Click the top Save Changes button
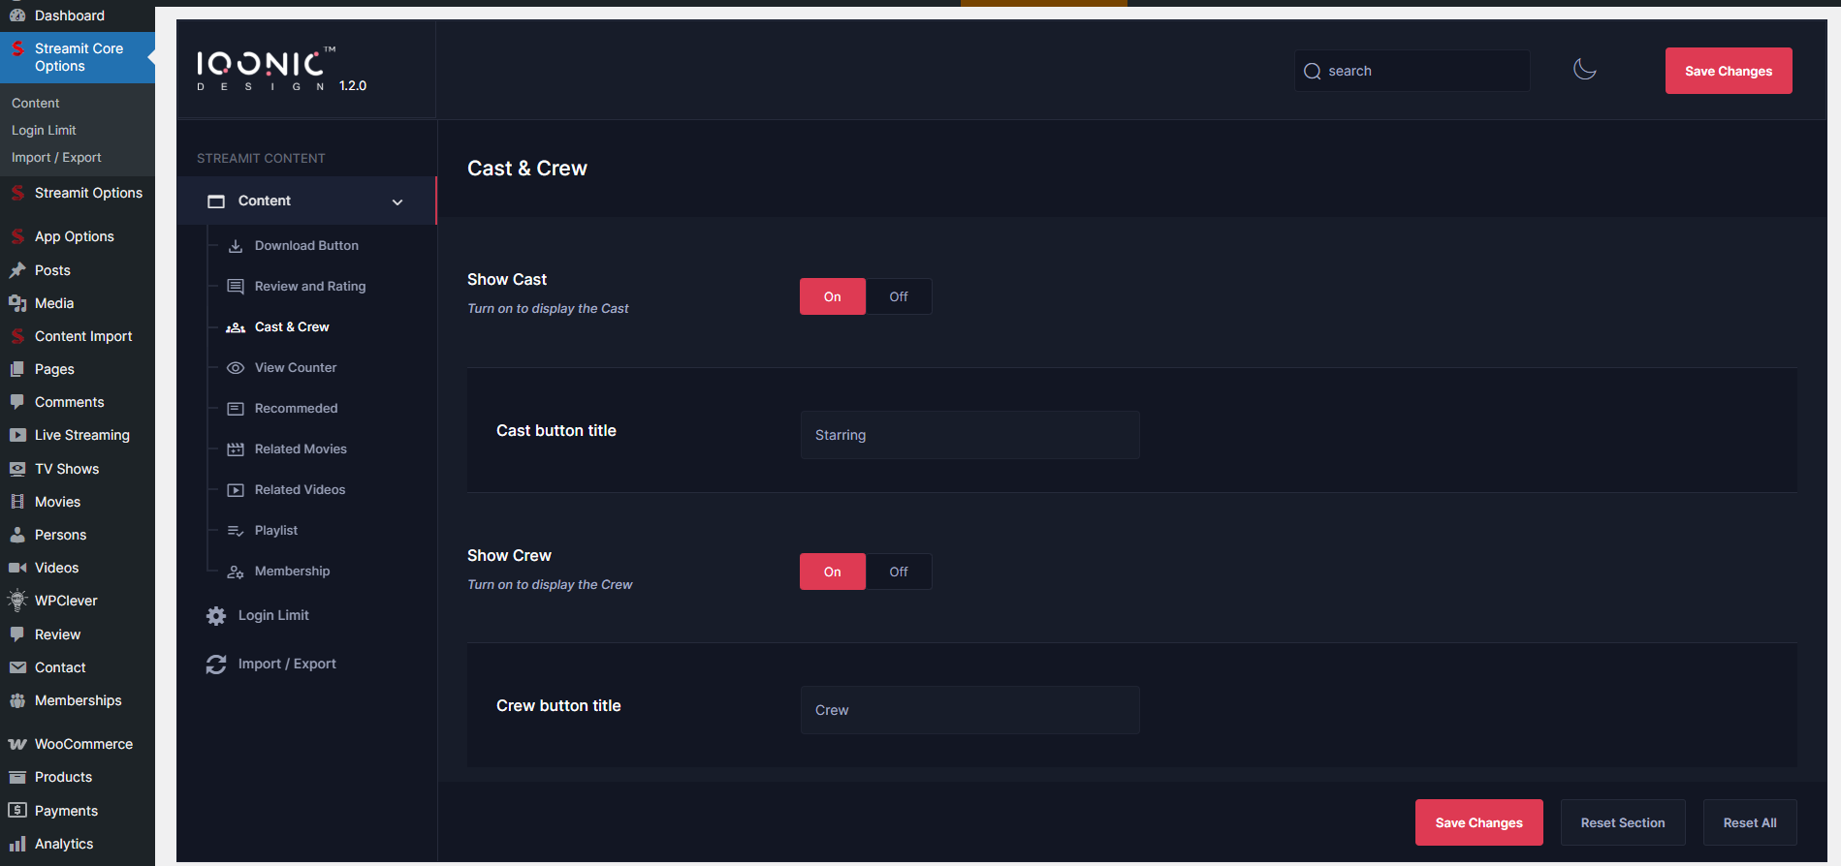 click(x=1728, y=71)
